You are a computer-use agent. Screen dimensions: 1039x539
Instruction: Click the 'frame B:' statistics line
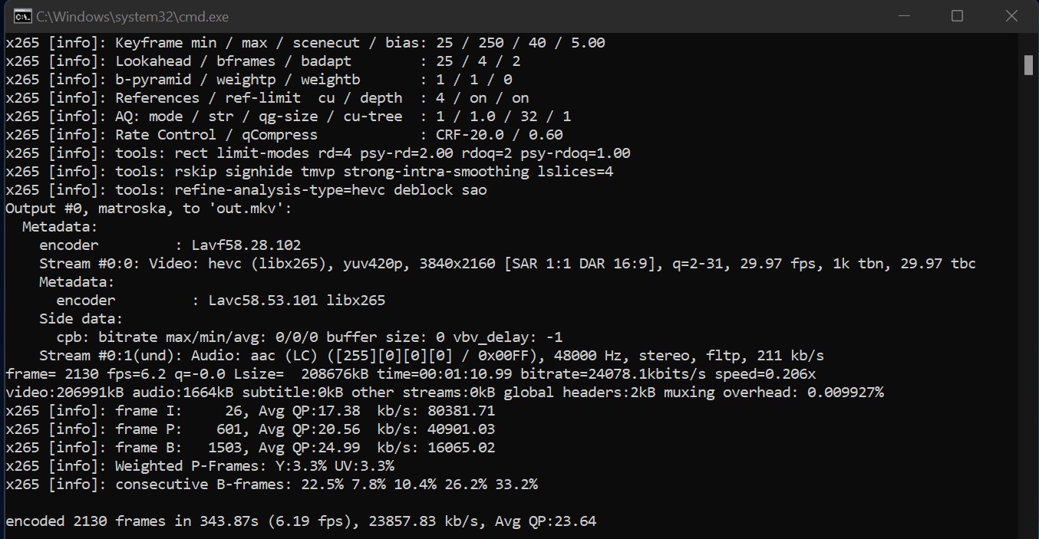pos(250,448)
